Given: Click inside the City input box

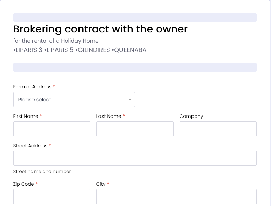Looking at the screenshot, I should coord(177,197).
